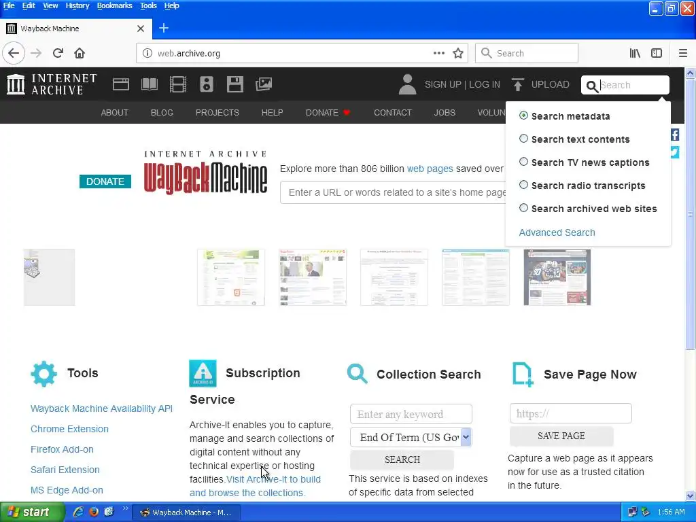Open the Web collection icon
Viewport: 696px width, 522px height.
coord(121,84)
